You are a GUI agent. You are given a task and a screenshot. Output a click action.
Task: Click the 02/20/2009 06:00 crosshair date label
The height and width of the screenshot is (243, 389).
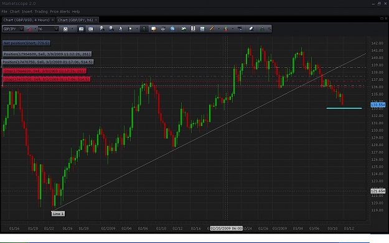point(227,228)
